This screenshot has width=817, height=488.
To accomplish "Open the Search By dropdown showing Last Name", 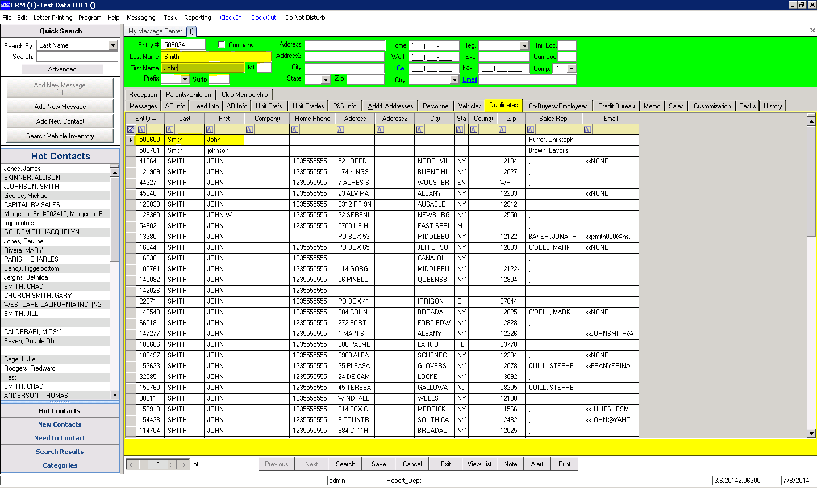I will pos(77,45).
